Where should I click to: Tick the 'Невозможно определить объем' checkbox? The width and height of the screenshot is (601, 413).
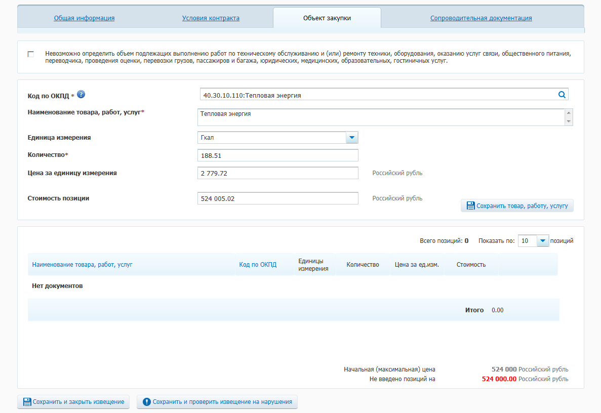click(31, 54)
